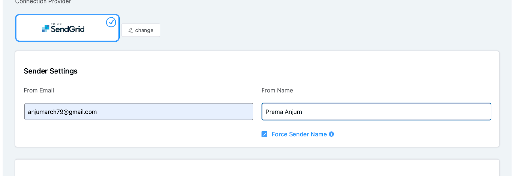Toggle the Force Sender Name checkbox

click(x=264, y=134)
